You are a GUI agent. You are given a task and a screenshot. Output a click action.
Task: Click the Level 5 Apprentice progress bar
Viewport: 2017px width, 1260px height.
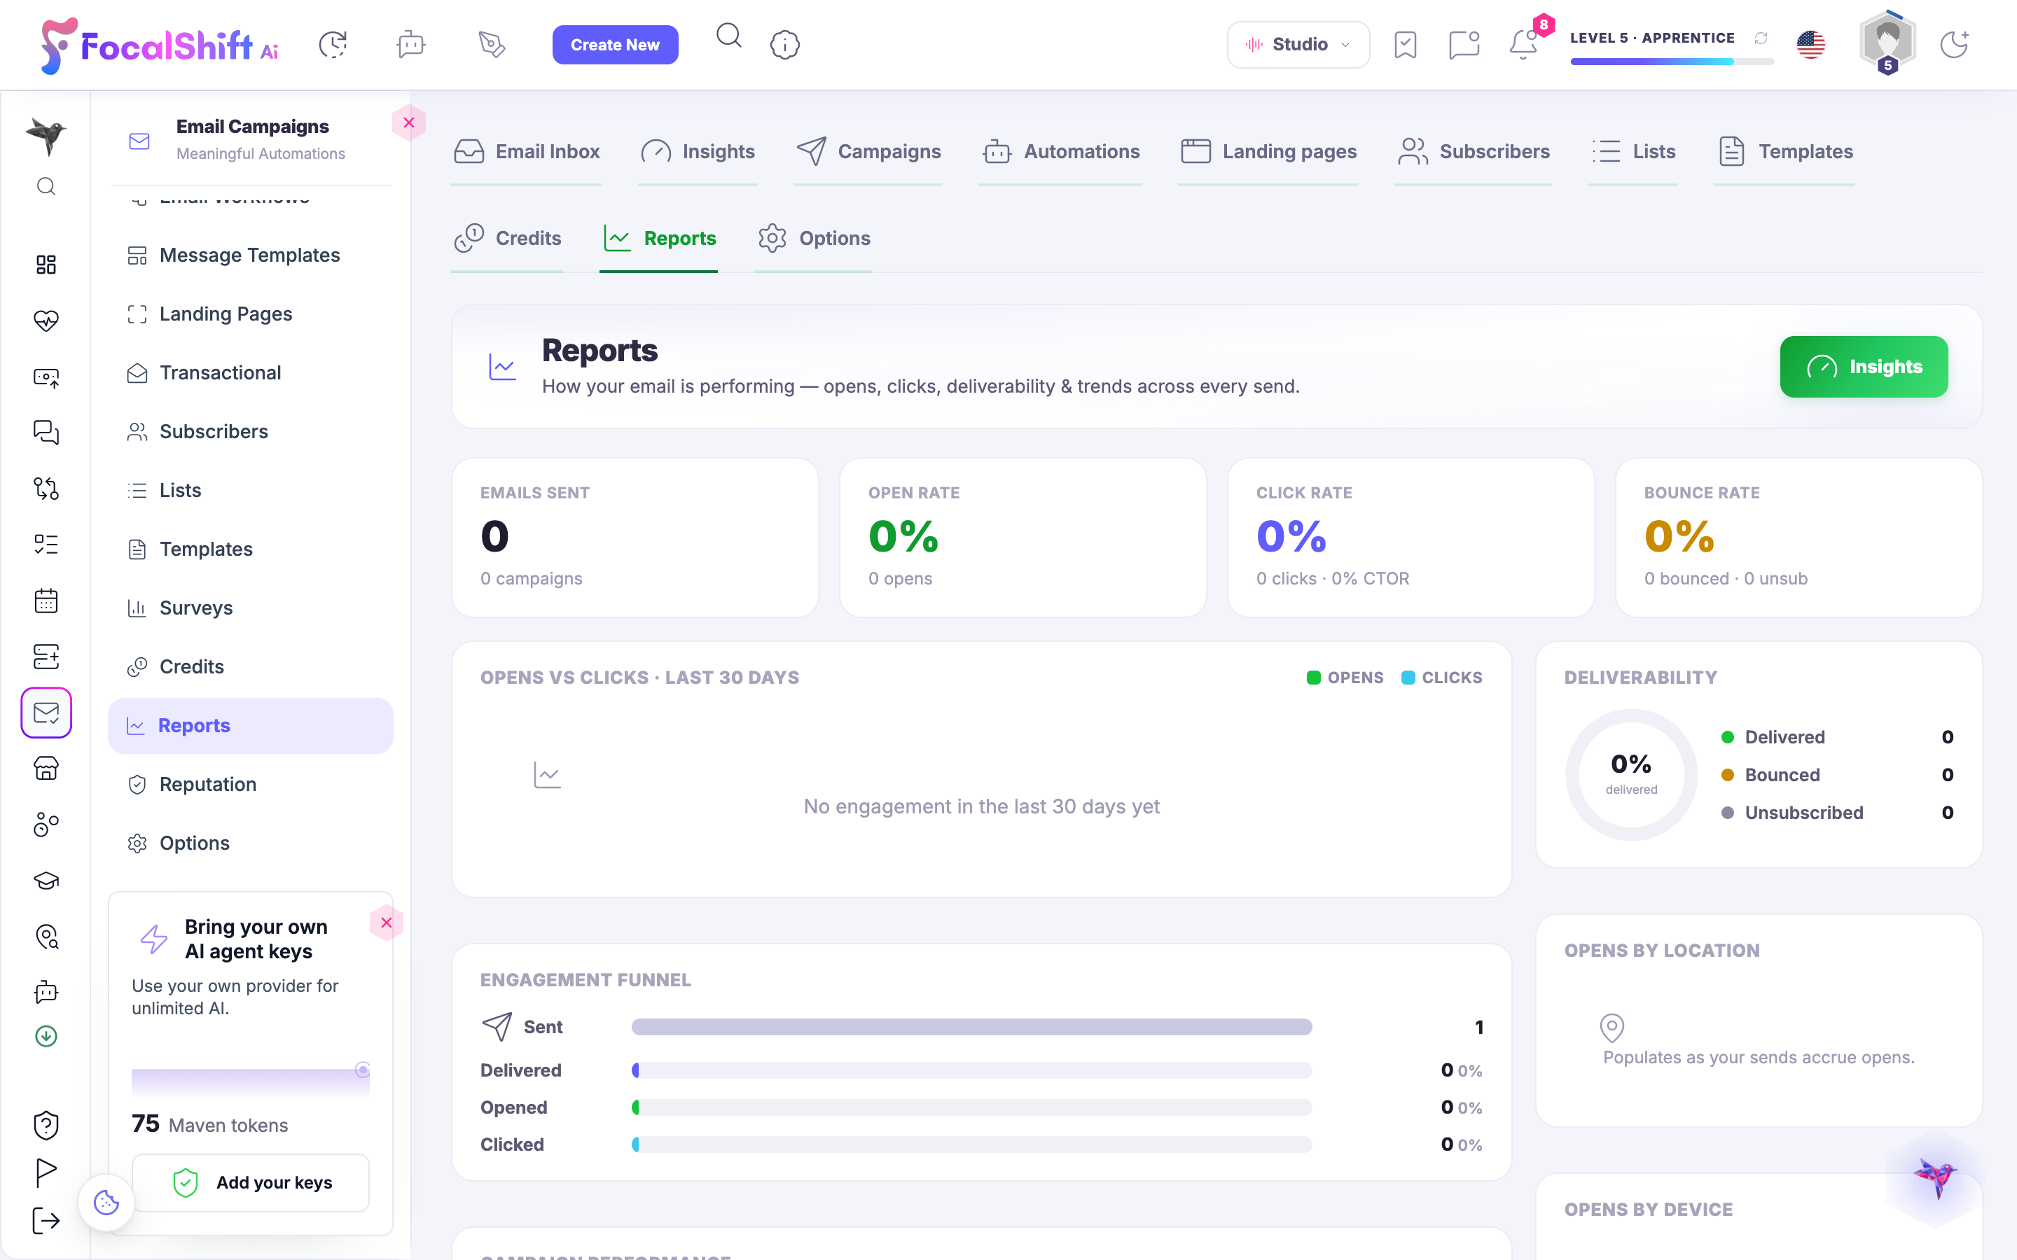click(x=1672, y=62)
